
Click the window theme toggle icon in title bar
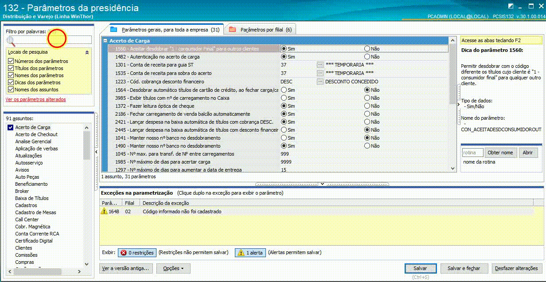[x=511, y=6]
